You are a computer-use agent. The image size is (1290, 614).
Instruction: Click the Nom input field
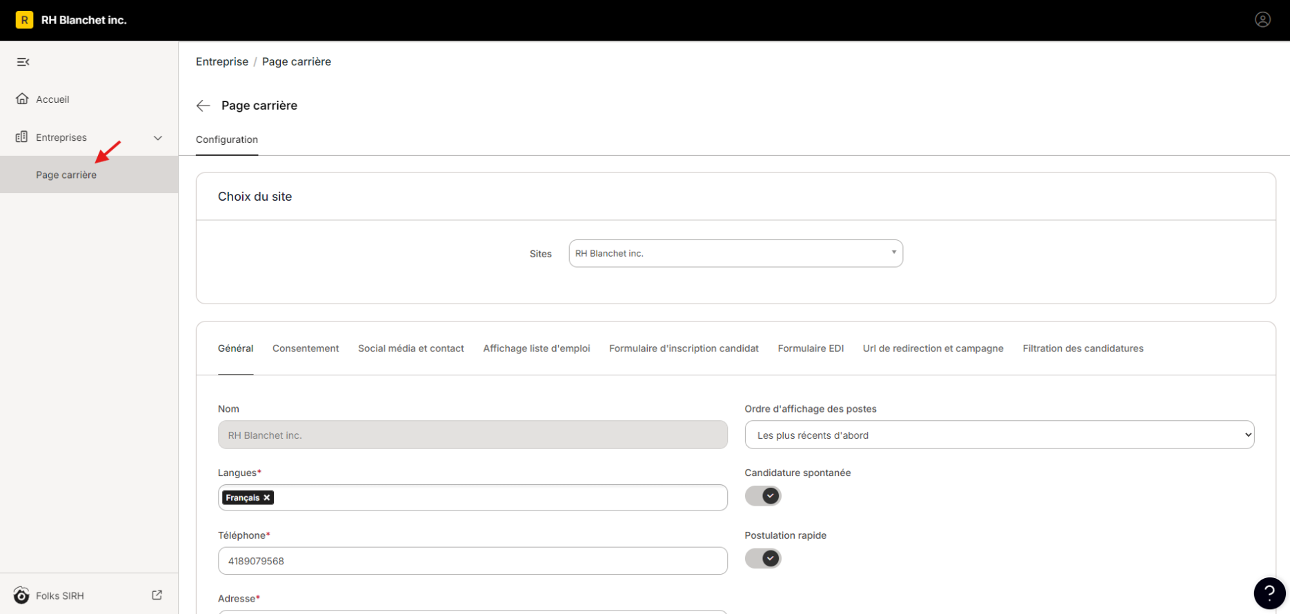(x=473, y=435)
